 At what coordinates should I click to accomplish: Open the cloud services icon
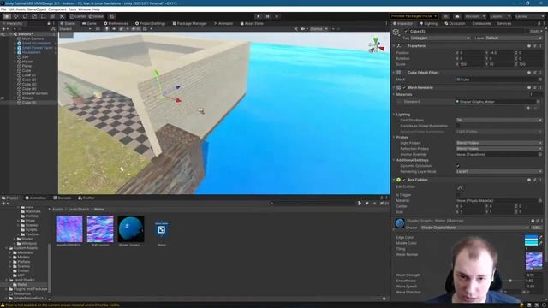pos(457,16)
